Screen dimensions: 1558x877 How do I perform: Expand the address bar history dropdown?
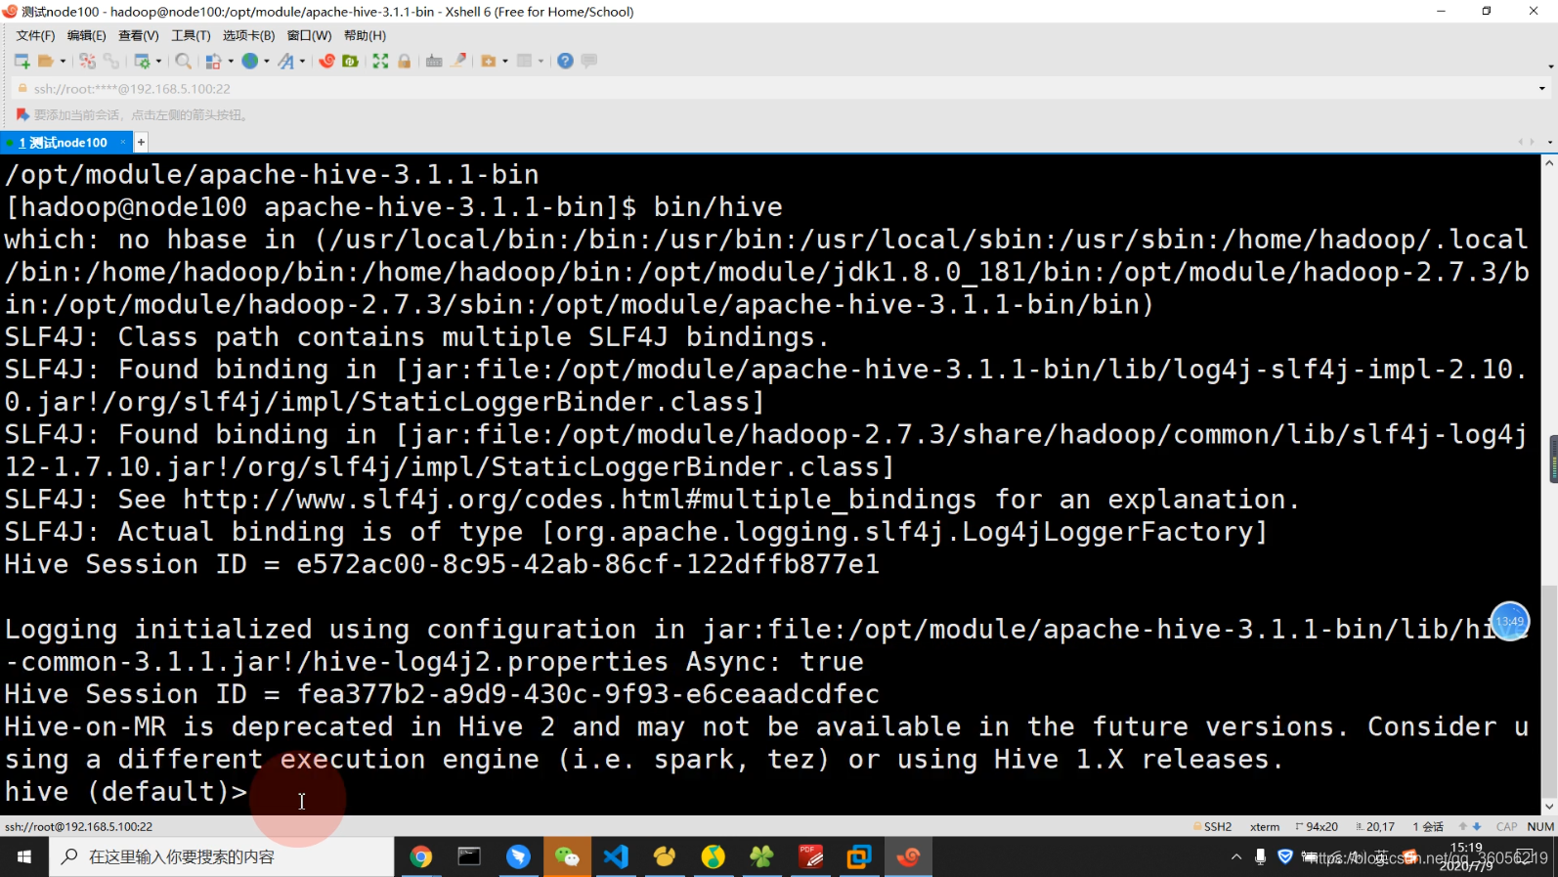[x=1542, y=88]
